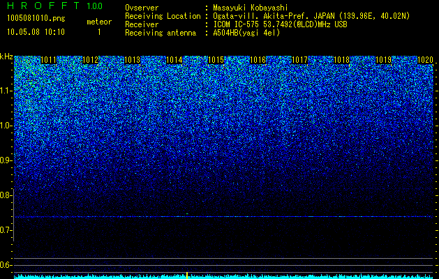Click the date stamp 10.05.08 10:10
439x279 pixels.
coord(36,32)
